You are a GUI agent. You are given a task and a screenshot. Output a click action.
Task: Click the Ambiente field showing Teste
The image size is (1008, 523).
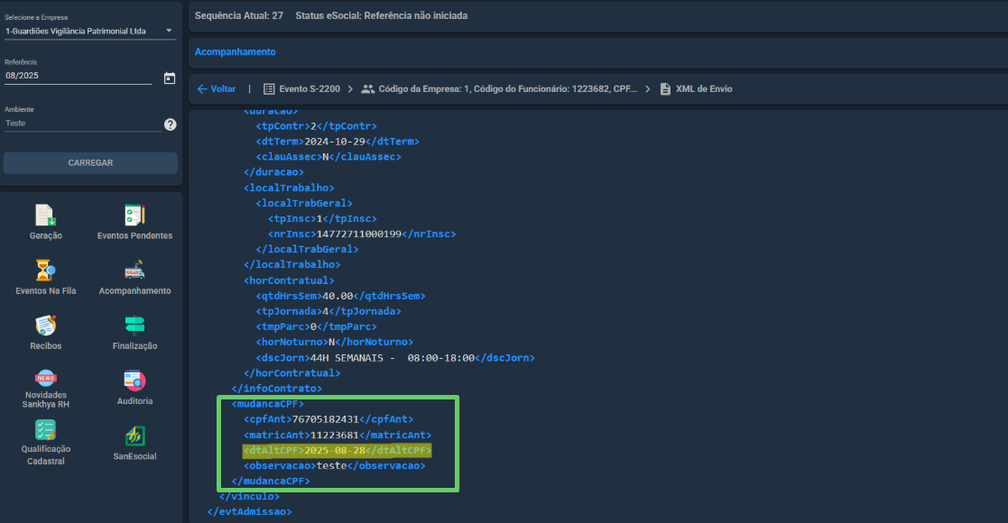(82, 124)
